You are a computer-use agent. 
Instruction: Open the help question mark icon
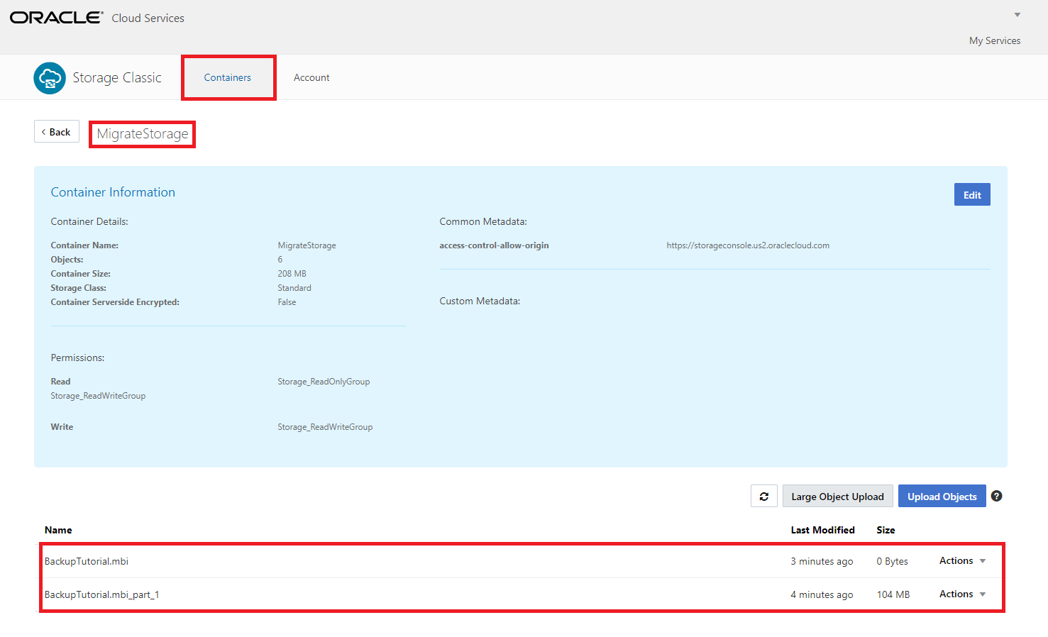tap(996, 496)
